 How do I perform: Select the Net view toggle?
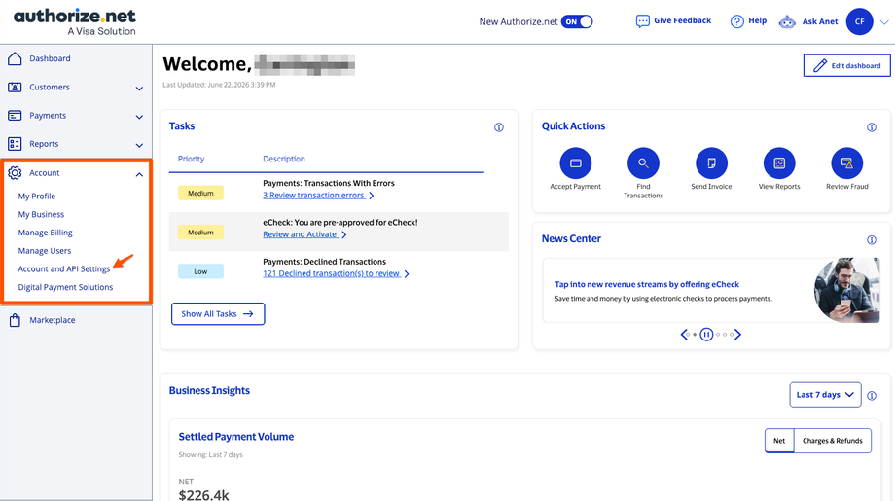[779, 441]
